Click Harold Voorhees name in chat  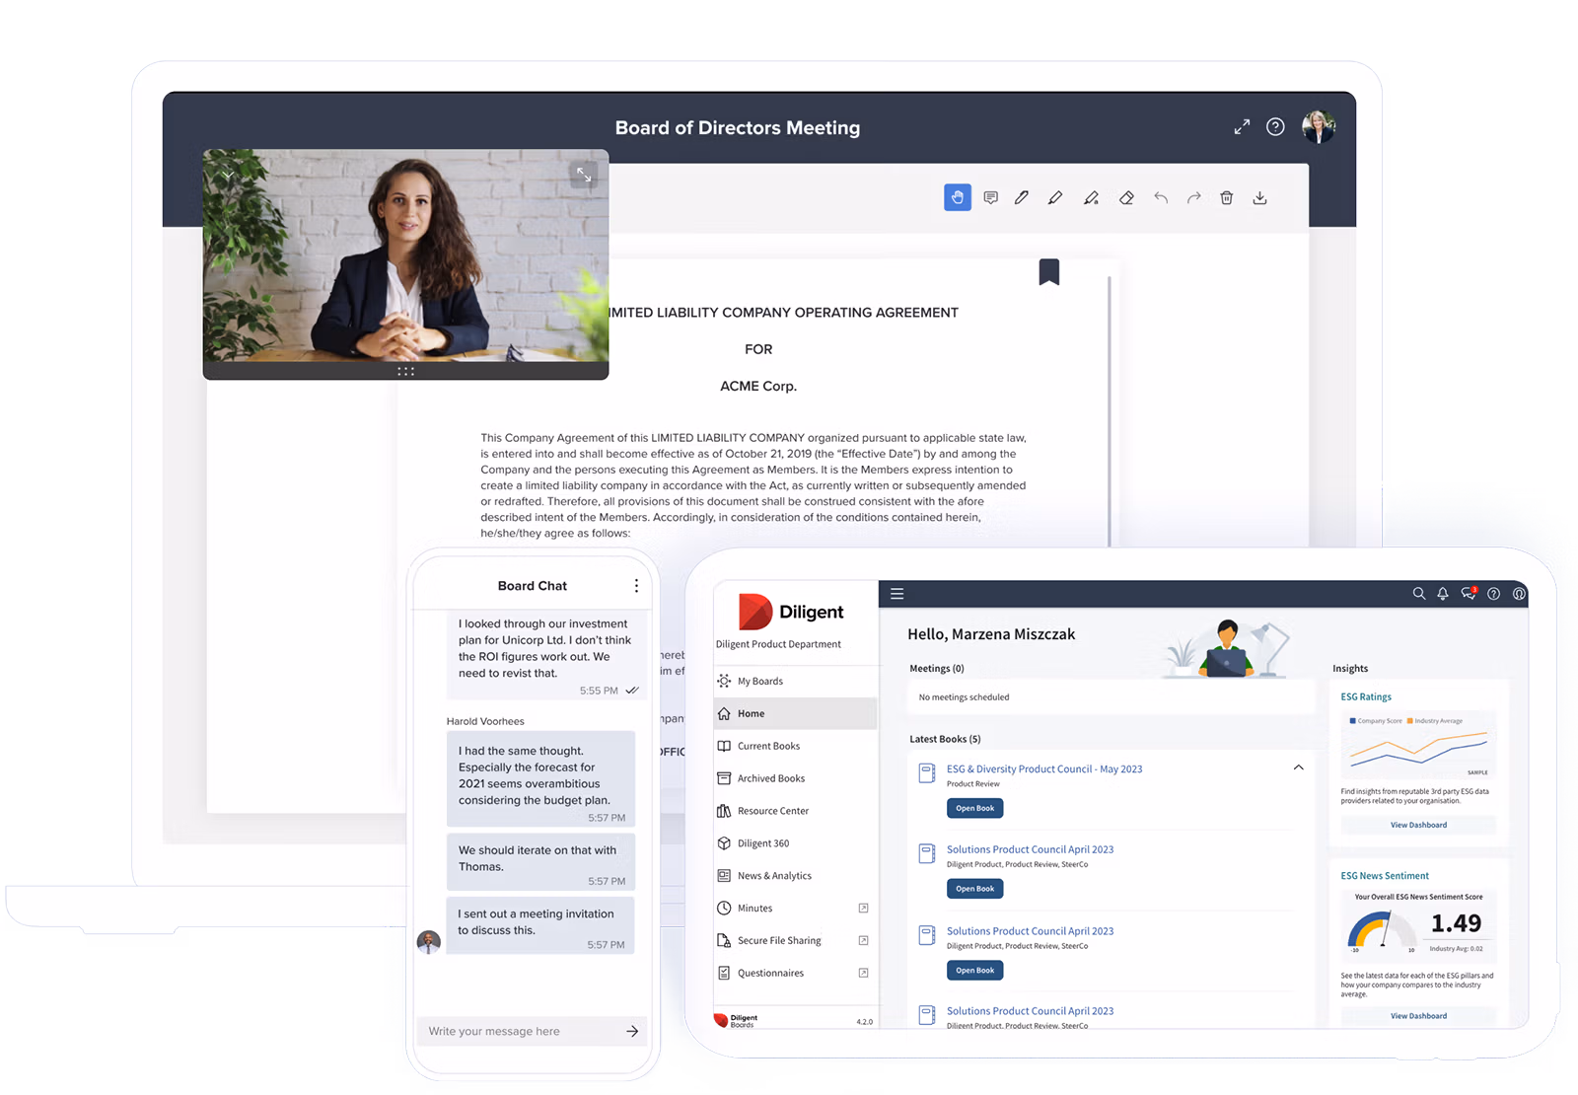(485, 721)
